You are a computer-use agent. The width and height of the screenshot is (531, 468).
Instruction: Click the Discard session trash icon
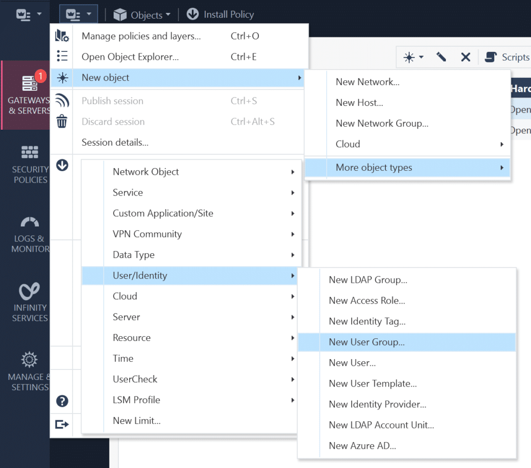[62, 121]
